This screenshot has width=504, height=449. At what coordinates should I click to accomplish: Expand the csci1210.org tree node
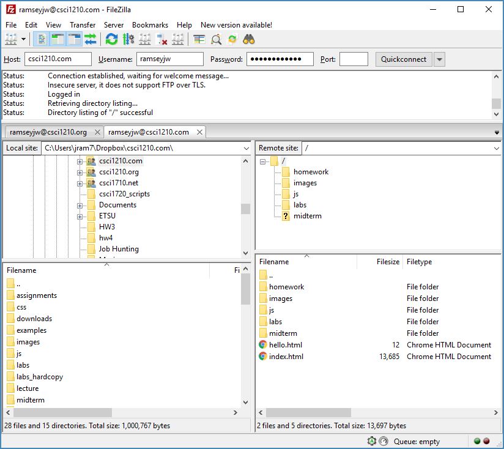[80, 173]
